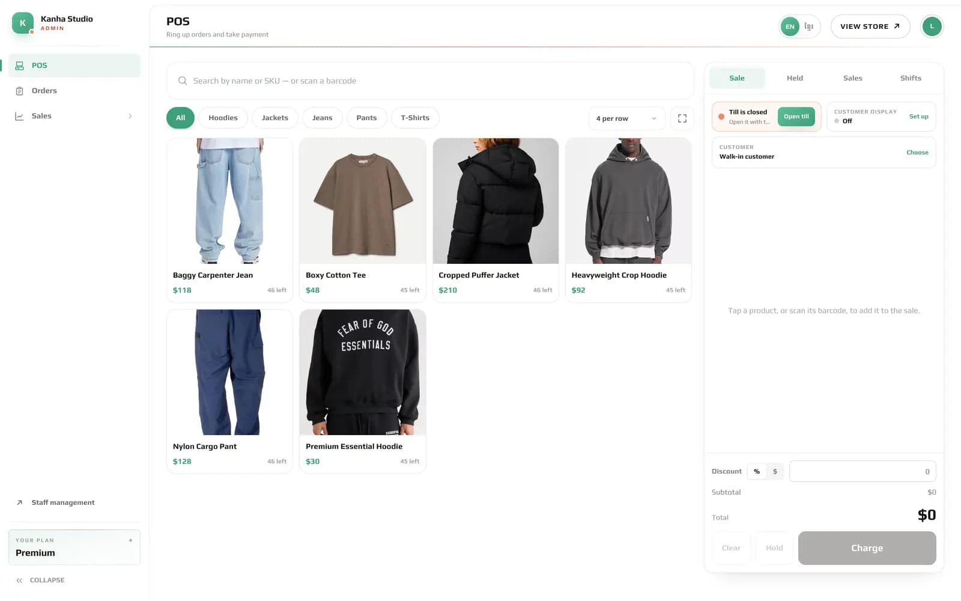The height and width of the screenshot is (601, 961).
Task: Switch language to Khmer
Action: [x=809, y=26]
